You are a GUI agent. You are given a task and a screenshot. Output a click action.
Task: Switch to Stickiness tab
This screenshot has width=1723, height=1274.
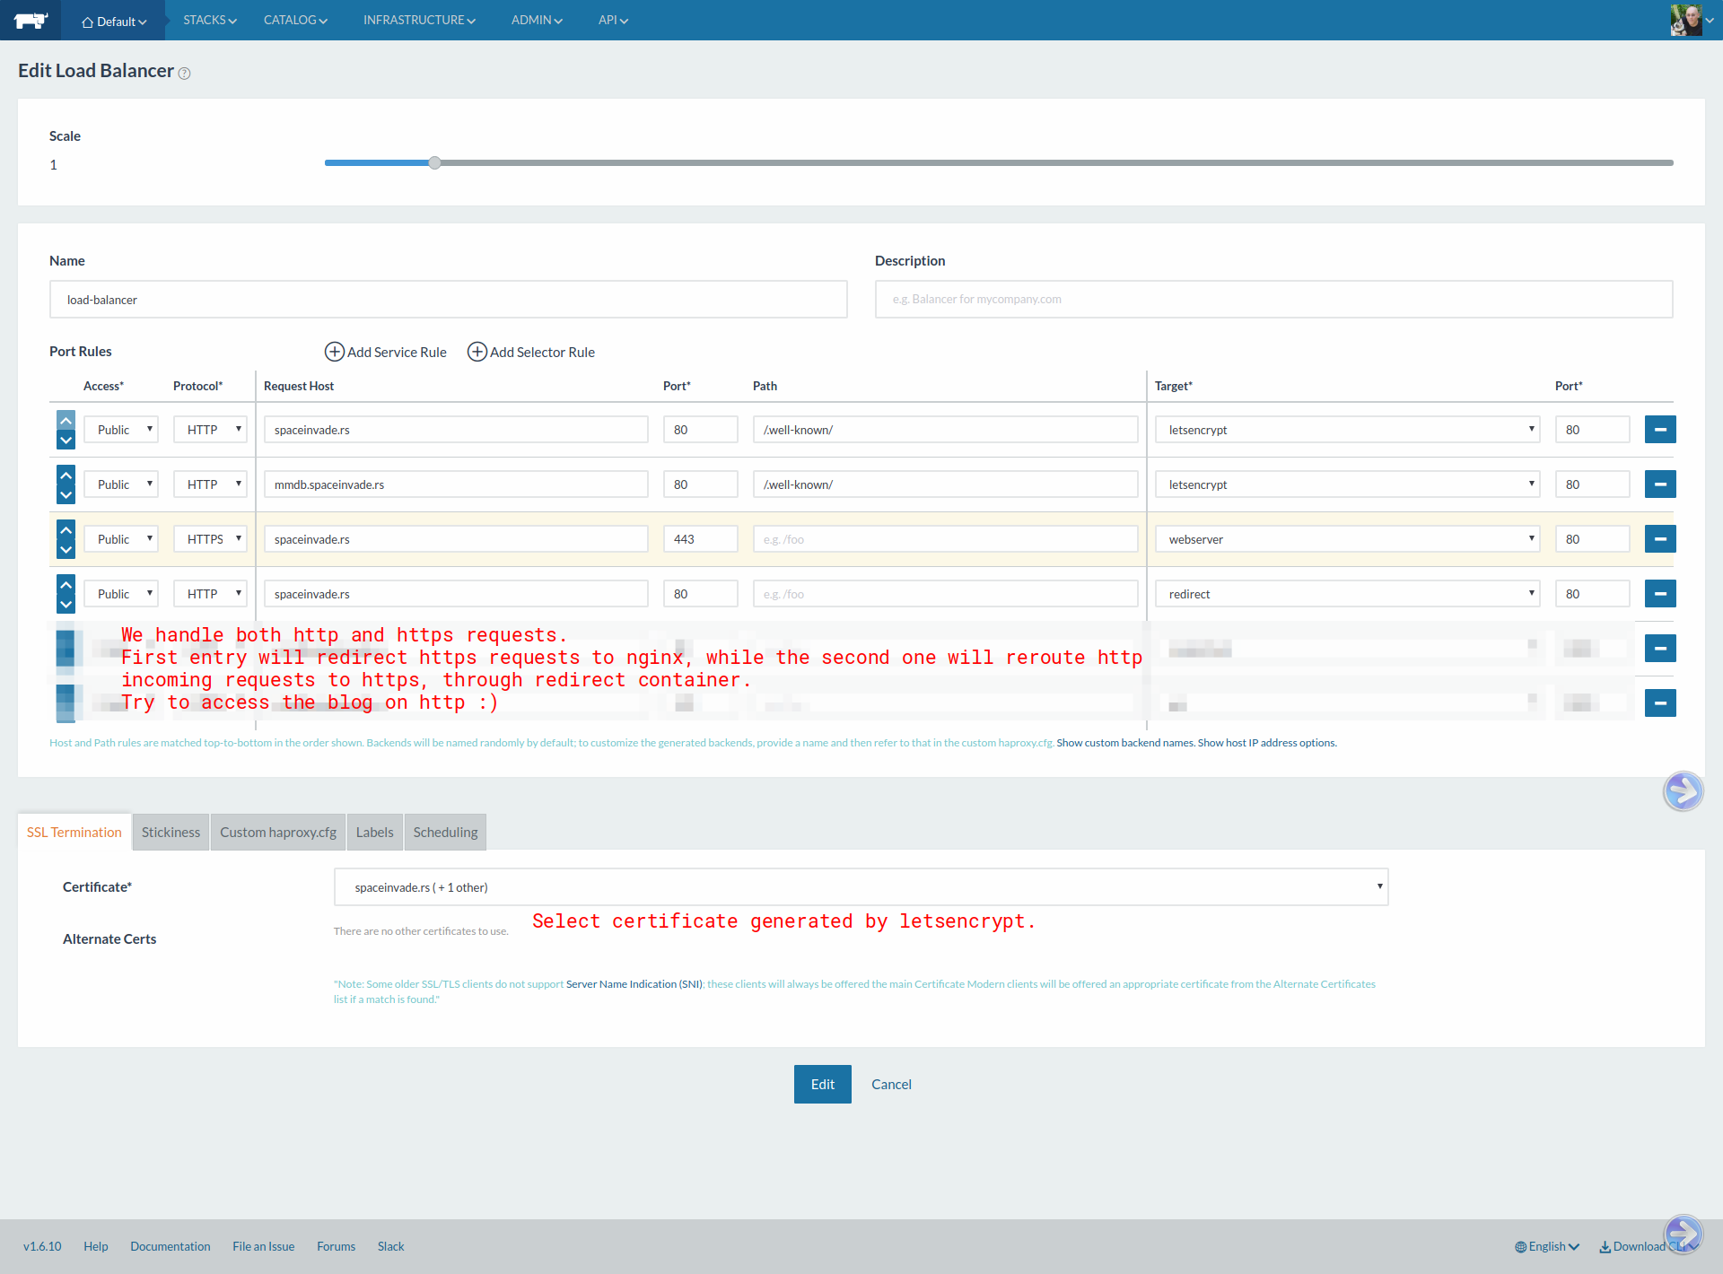pyautogui.click(x=171, y=833)
